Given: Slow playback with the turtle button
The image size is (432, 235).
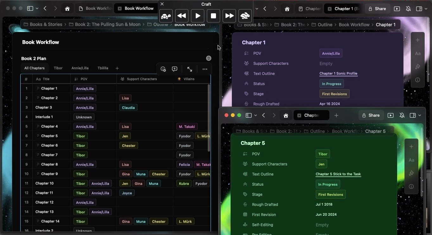Looking at the screenshot, I should tap(166, 16).
